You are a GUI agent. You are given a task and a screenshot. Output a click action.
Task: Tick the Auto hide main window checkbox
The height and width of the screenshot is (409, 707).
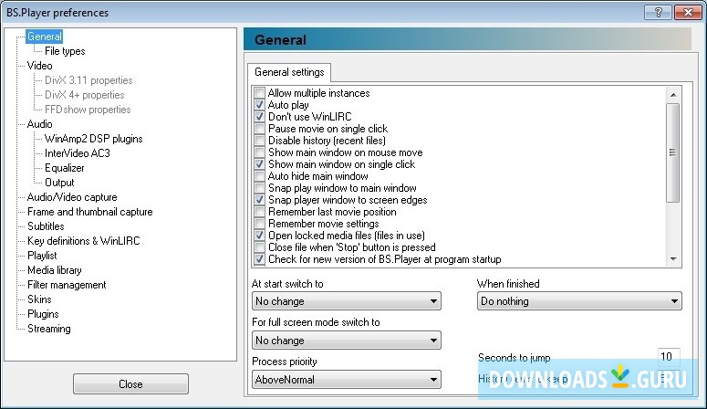point(259,176)
